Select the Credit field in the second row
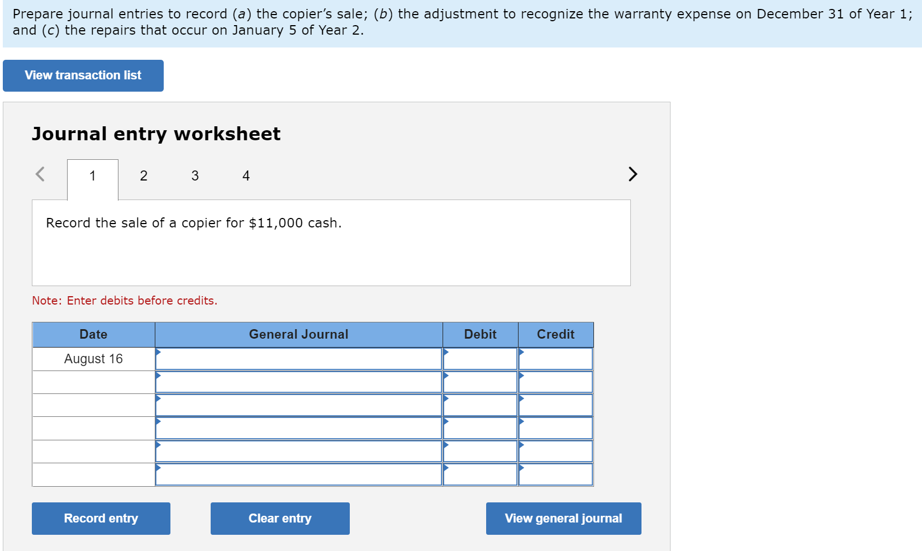The image size is (922, 551). pyautogui.click(x=556, y=382)
